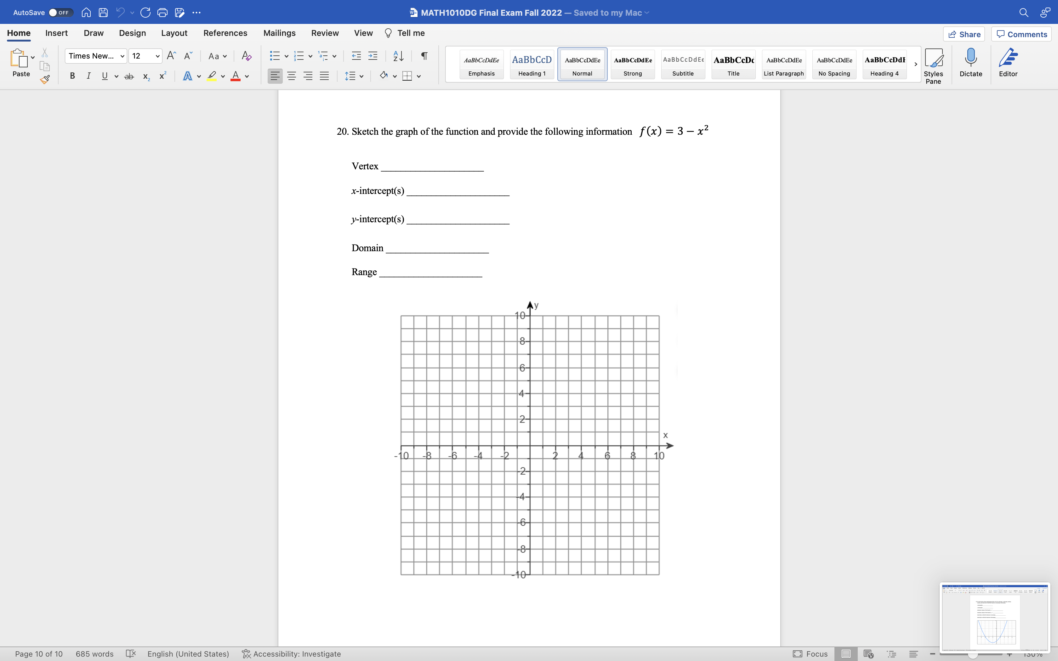Image resolution: width=1058 pixels, height=661 pixels.
Task: Open the Insert tab
Action: [x=56, y=33]
